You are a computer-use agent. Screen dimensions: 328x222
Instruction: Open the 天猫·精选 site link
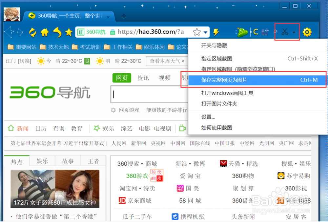tap(239, 163)
